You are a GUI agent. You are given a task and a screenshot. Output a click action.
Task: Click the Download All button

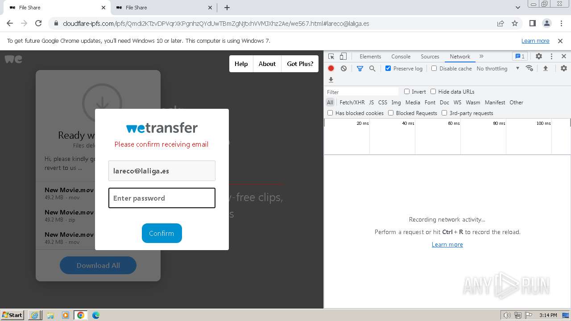click(x=98, y=265)
